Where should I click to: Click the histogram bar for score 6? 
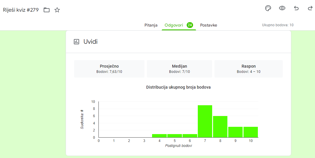(190, 136)
